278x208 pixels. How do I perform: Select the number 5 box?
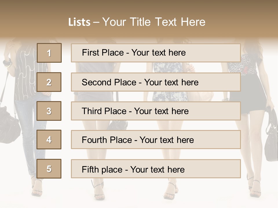pos(49,169)
